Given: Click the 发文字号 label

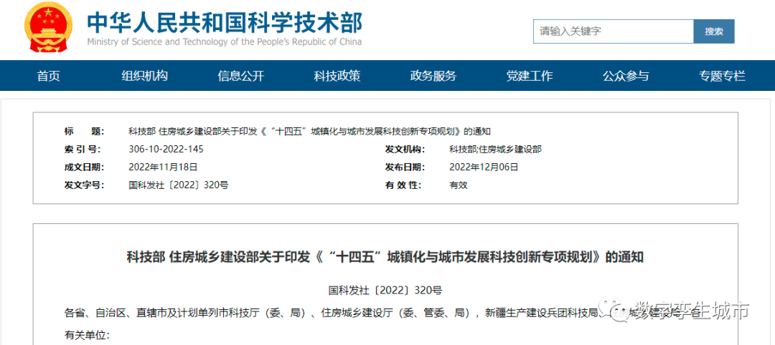Looking at the screenshot, I should click(85, 185).
